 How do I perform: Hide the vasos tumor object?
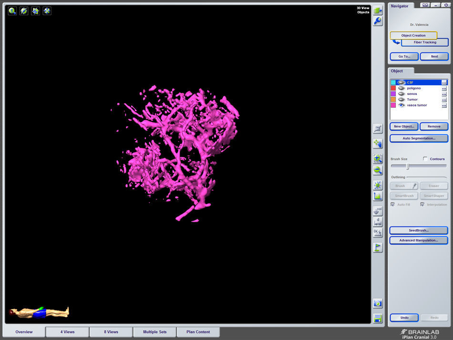pyautogui.click(x=401, y=105)
